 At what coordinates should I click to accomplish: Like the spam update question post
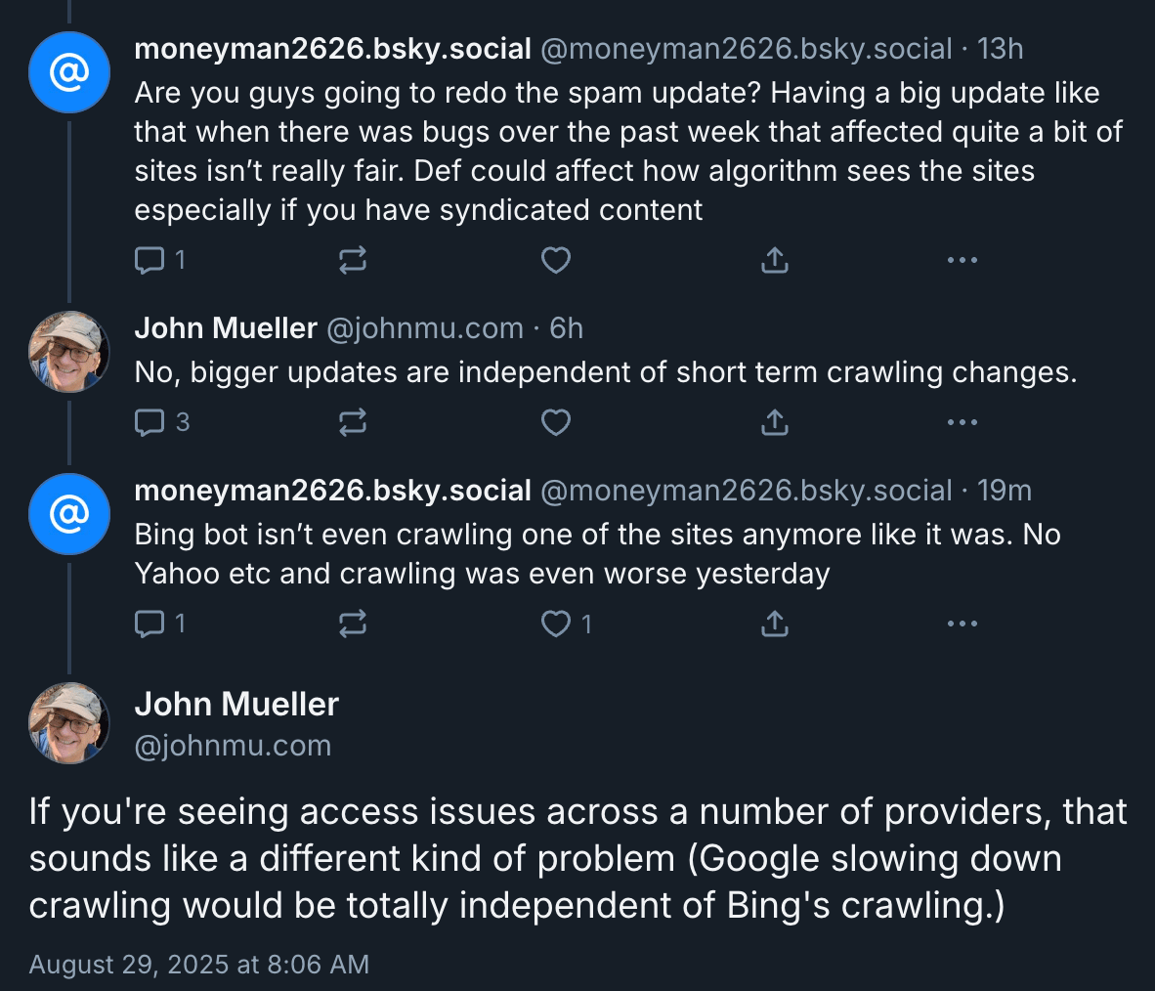(x=556, y=260)
